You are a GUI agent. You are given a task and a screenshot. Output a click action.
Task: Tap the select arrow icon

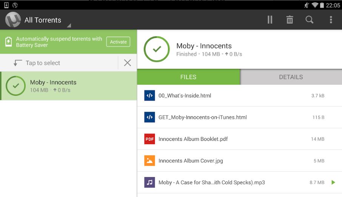(17, 63)
